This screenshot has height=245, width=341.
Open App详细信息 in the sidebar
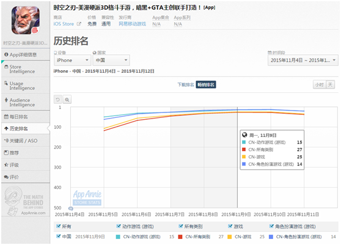coord(26,54)
